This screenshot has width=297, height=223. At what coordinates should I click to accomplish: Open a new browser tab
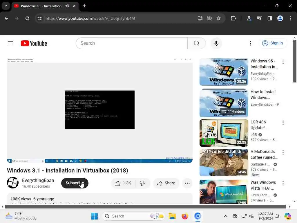pyautogui.click(x=85, y=6)
